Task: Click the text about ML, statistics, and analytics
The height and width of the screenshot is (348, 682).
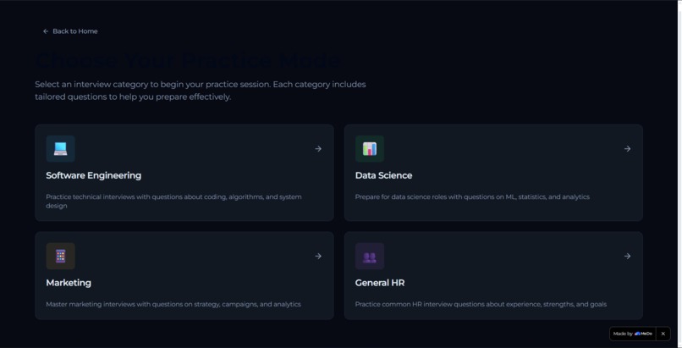Action: point(472,196)
